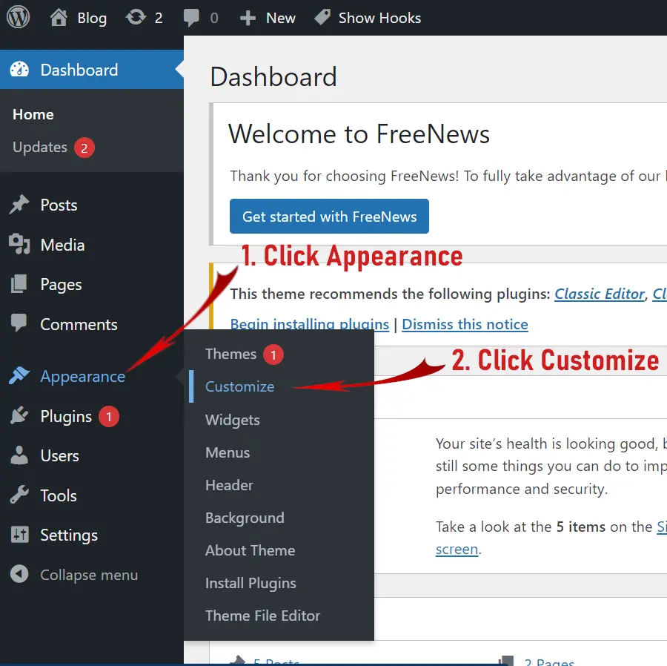Click Get started with FreeNews button
Image resolution: width=667 pixels, height=666 pixels.
point(329,216)
